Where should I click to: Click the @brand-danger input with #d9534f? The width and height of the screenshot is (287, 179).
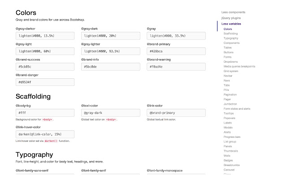click(x=45, y=82)
